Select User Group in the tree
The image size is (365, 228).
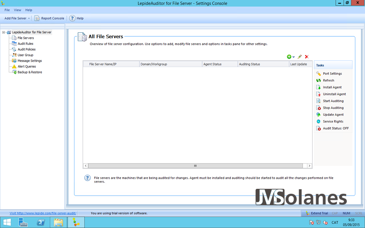coord(25,55)
